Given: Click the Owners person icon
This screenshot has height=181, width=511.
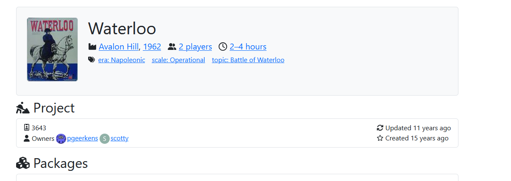Looking at the screenshot, I should (27, 138).
